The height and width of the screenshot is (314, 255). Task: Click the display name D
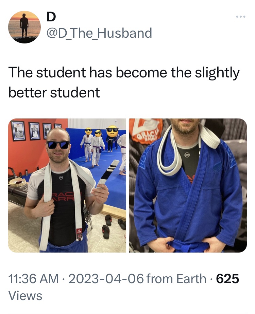coord(51,17)
